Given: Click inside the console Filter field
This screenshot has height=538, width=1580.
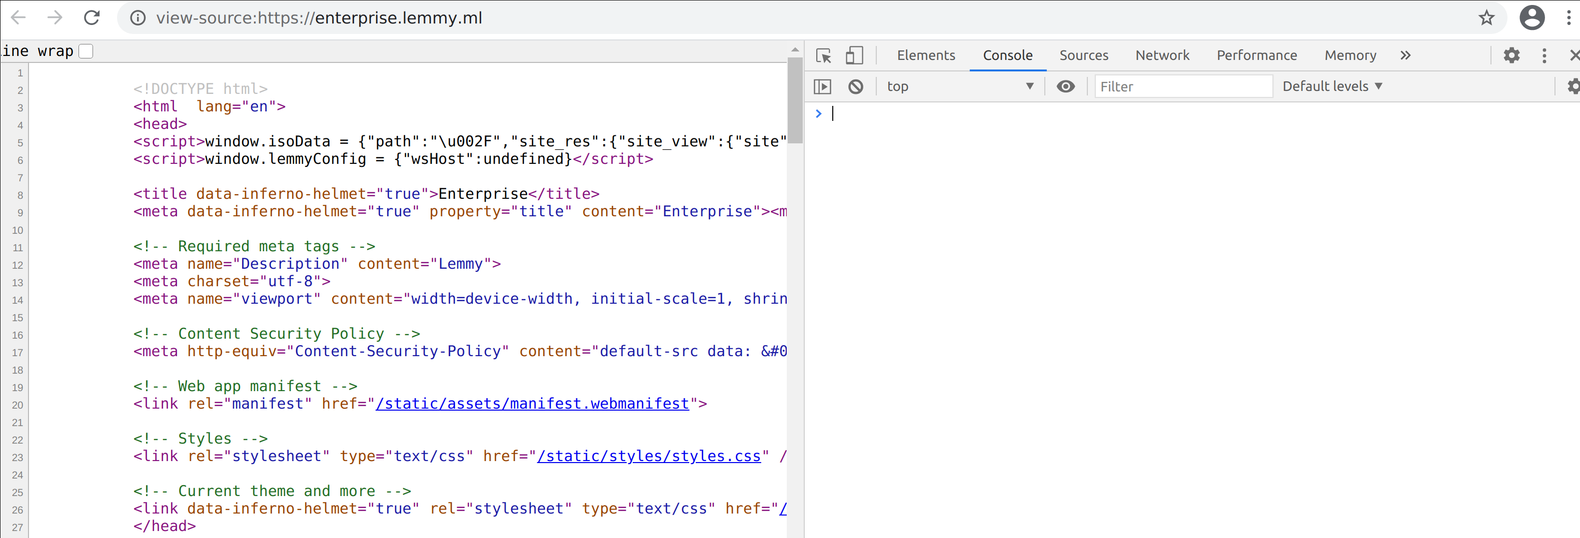Looking at the screenshot, I should 1183,86.
